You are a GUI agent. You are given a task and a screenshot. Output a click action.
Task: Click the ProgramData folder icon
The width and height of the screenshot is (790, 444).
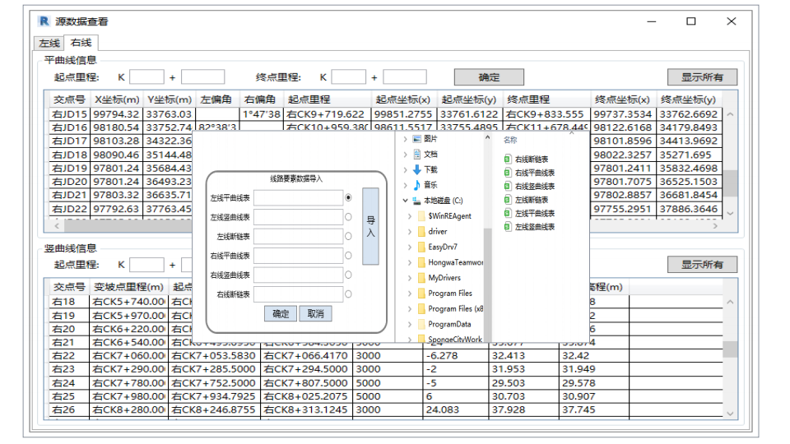click(421, 324)
